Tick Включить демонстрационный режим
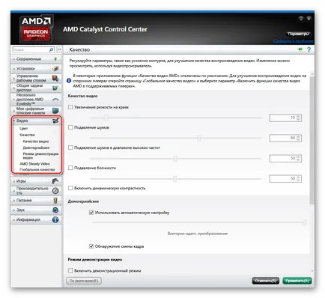 pyautogui.click(x=70, y=270)
